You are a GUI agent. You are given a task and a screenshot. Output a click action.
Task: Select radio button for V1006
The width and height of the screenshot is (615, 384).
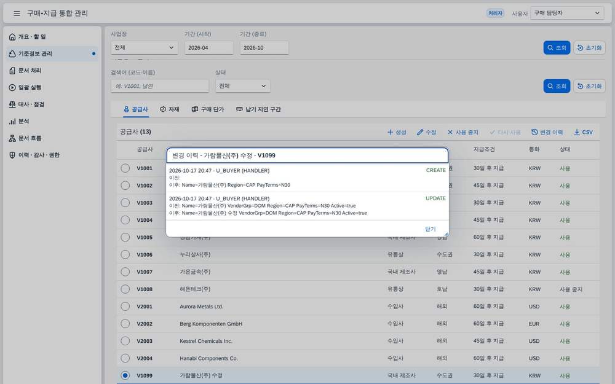tap(125, 255)
